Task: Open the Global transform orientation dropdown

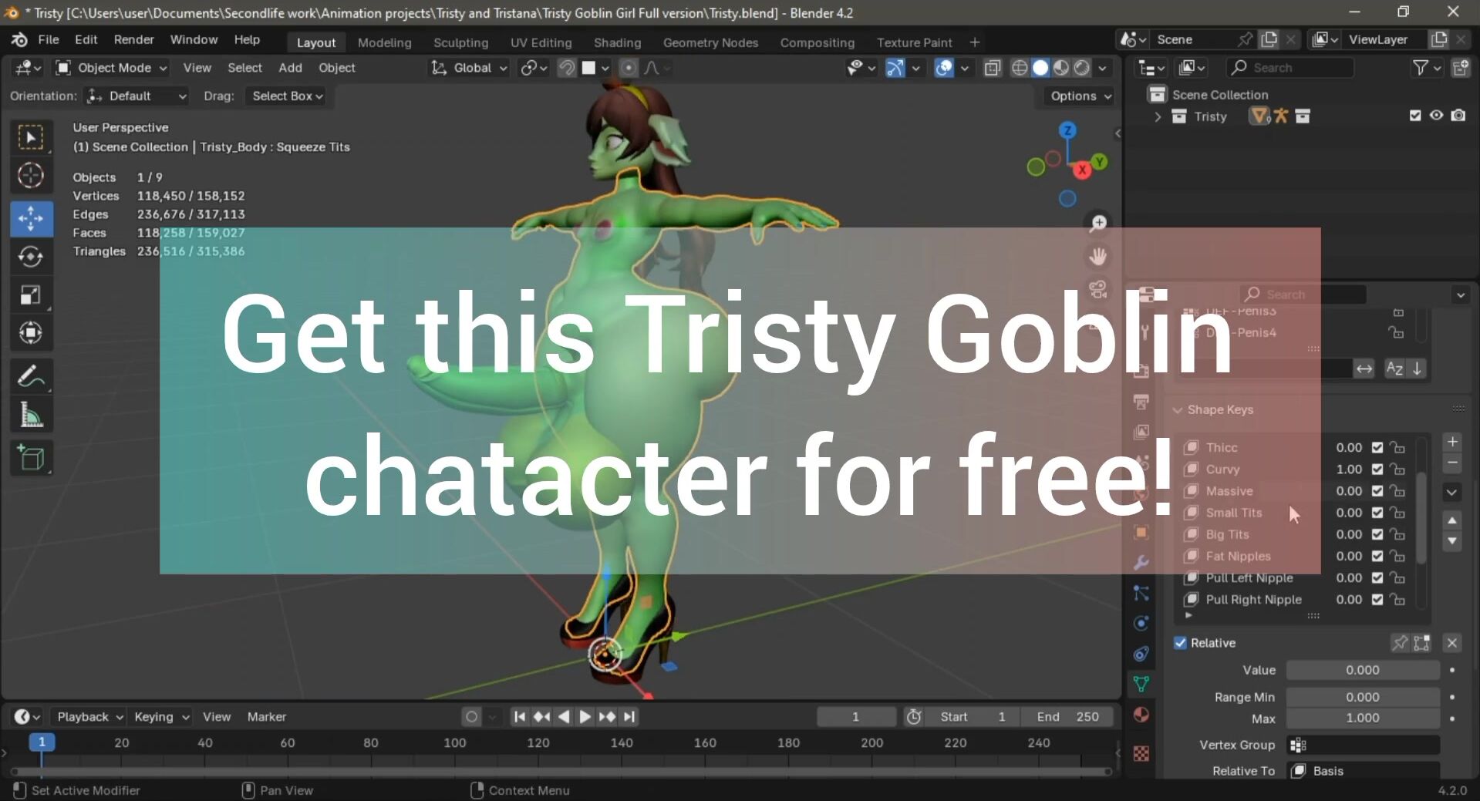Action: (x=470, y=68)
